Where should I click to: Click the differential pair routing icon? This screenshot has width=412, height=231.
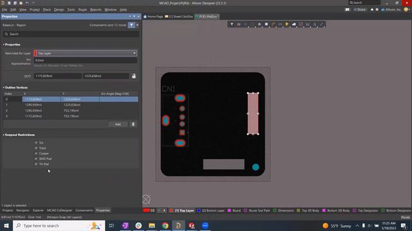[x=280, y=24]
